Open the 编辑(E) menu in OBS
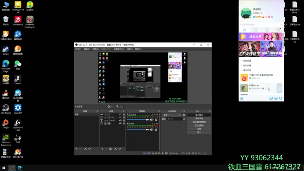304x171 pixels. [x=87, y=49]
